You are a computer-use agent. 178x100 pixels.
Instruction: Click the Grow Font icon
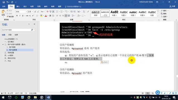click(x=35, y=12)
